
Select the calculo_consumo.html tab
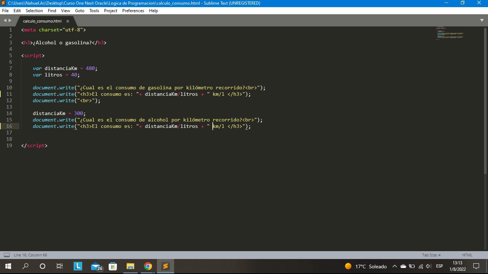pos(42,21)
